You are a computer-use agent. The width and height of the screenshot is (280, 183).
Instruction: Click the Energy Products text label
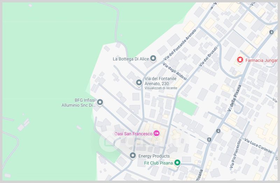(x=154, y=156)
